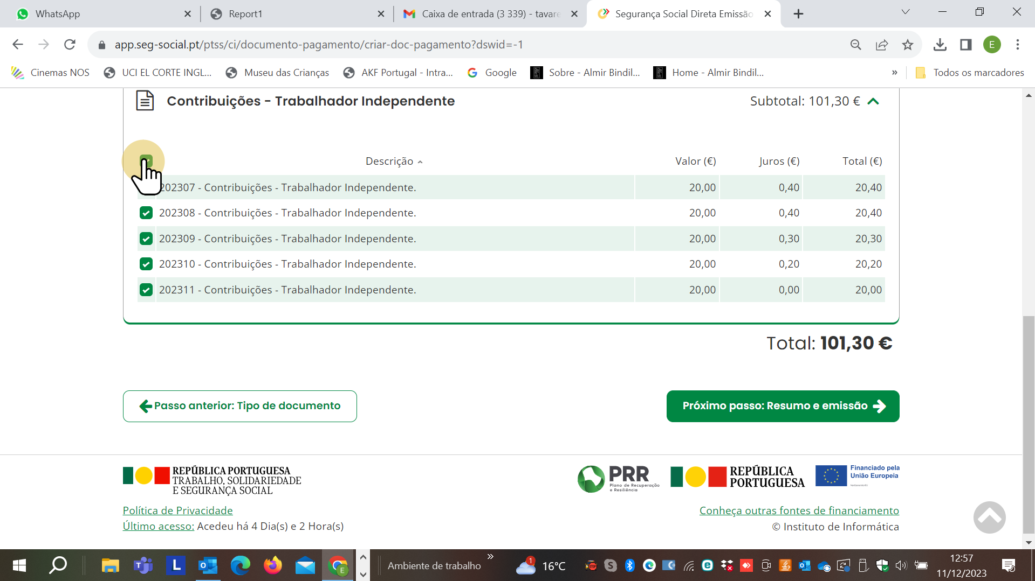Image resolution: width=1035 pixels, height=581 pixels.
Task: Click the address bar URL field
Action: pos(431,45)
